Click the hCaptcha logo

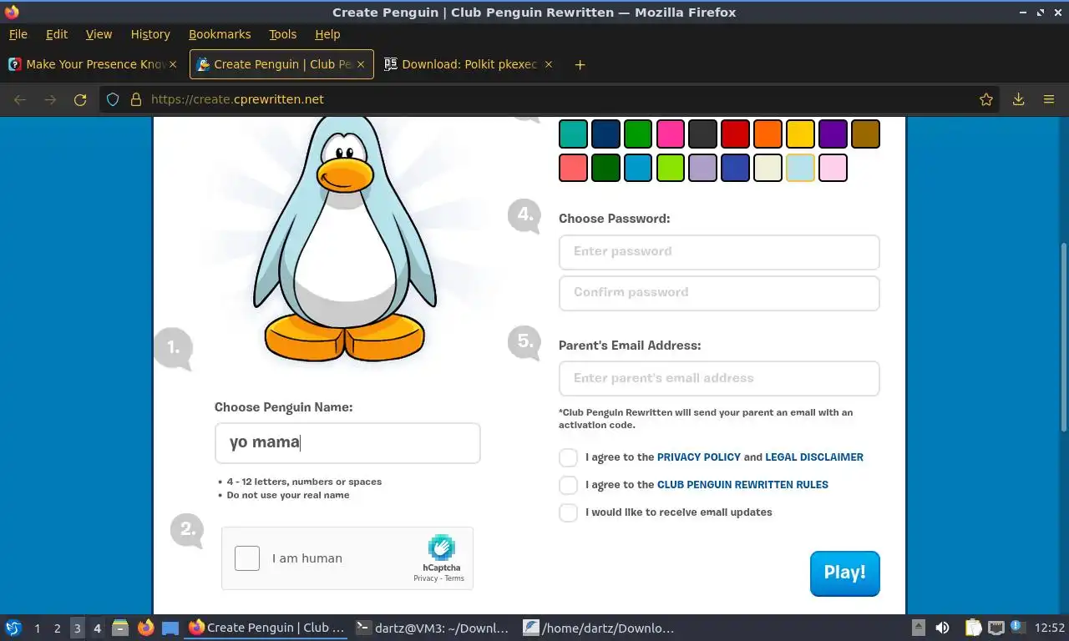click(x=442, y=548)
